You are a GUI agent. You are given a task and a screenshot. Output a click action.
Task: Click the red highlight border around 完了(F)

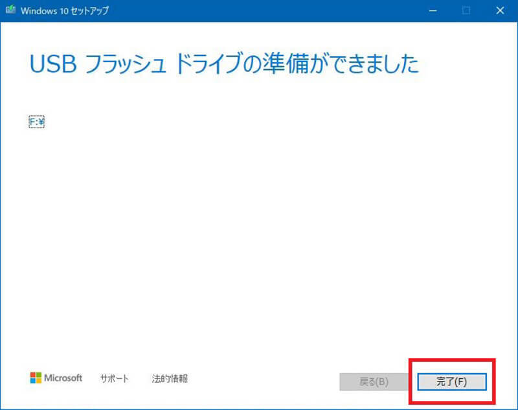click(451, 359)
